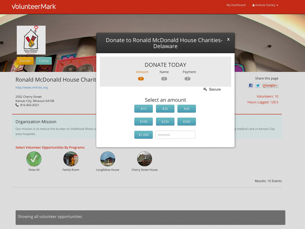Image resolution: width=305 pixels, height=229 pixels.
Task: Open the http://www.rmhckc.org link
Action: coord(32,87)
